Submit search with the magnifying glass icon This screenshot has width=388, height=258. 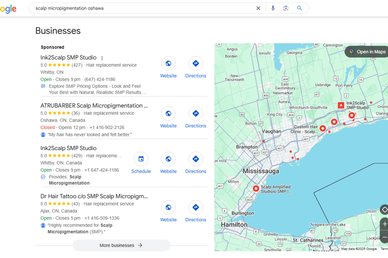tap(300, 8)
